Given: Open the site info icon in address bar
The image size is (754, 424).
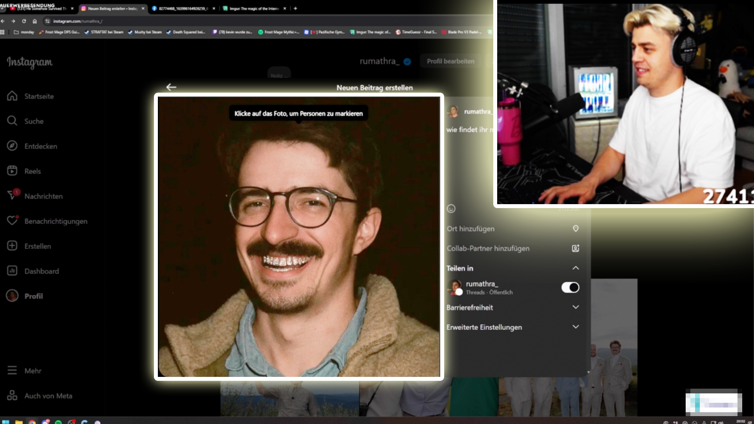Looking at the screenshot, I should pyautogui.click(x=48, y=21).
